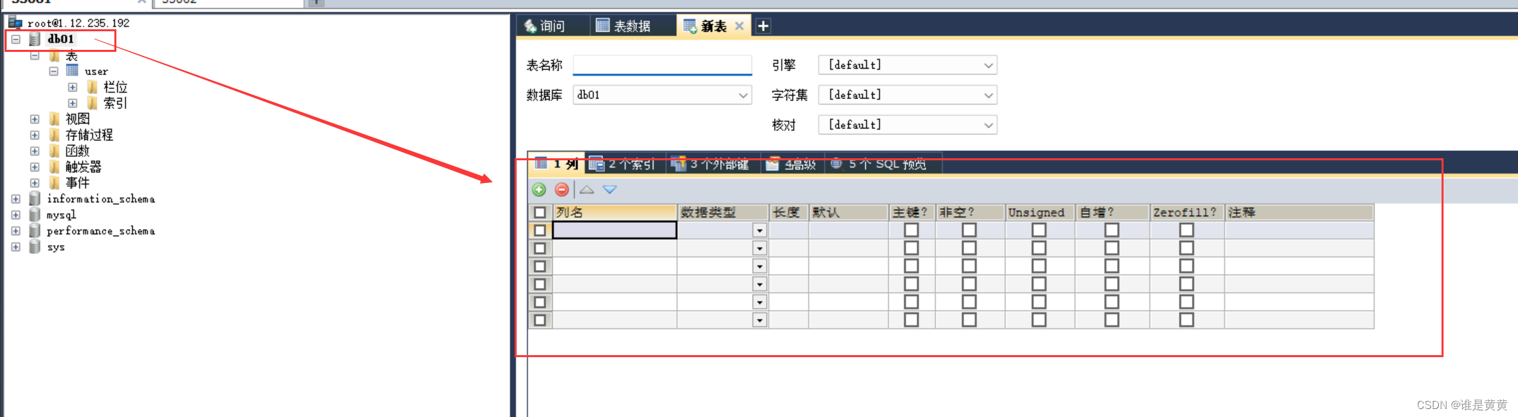The height and width of the screenshot is (417, 1518).
Task: Click the root@1.12.235.192 server icon
Action: [15, 23]
